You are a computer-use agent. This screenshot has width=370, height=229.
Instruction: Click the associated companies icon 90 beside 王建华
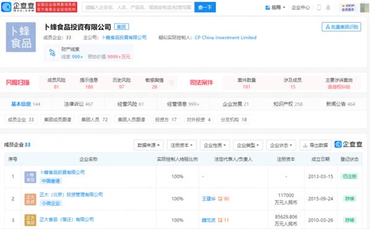[x=223, y=199]
